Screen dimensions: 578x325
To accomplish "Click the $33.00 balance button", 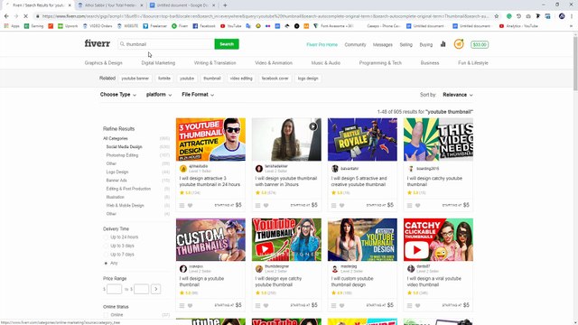I will pos(480,44).
